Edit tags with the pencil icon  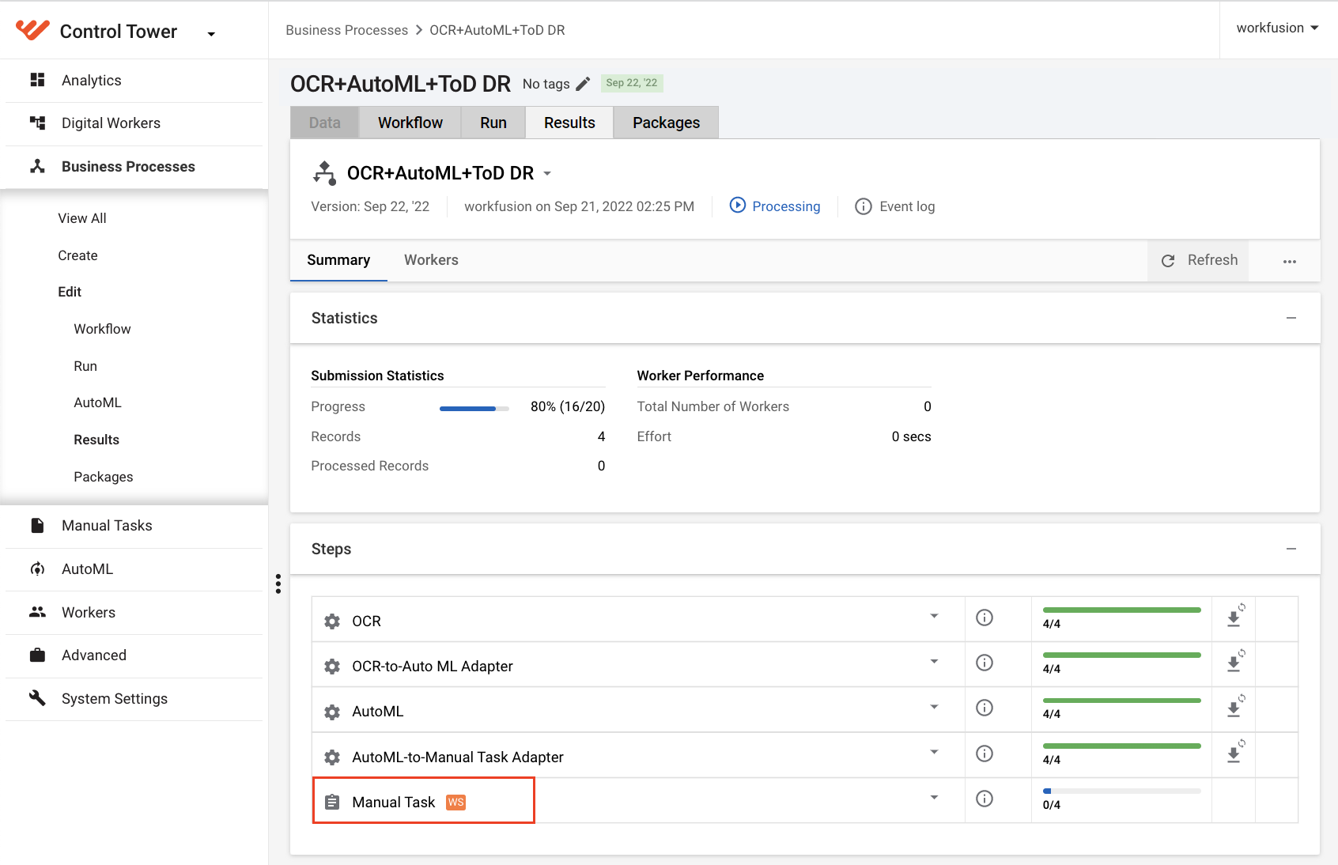[583, 84]
